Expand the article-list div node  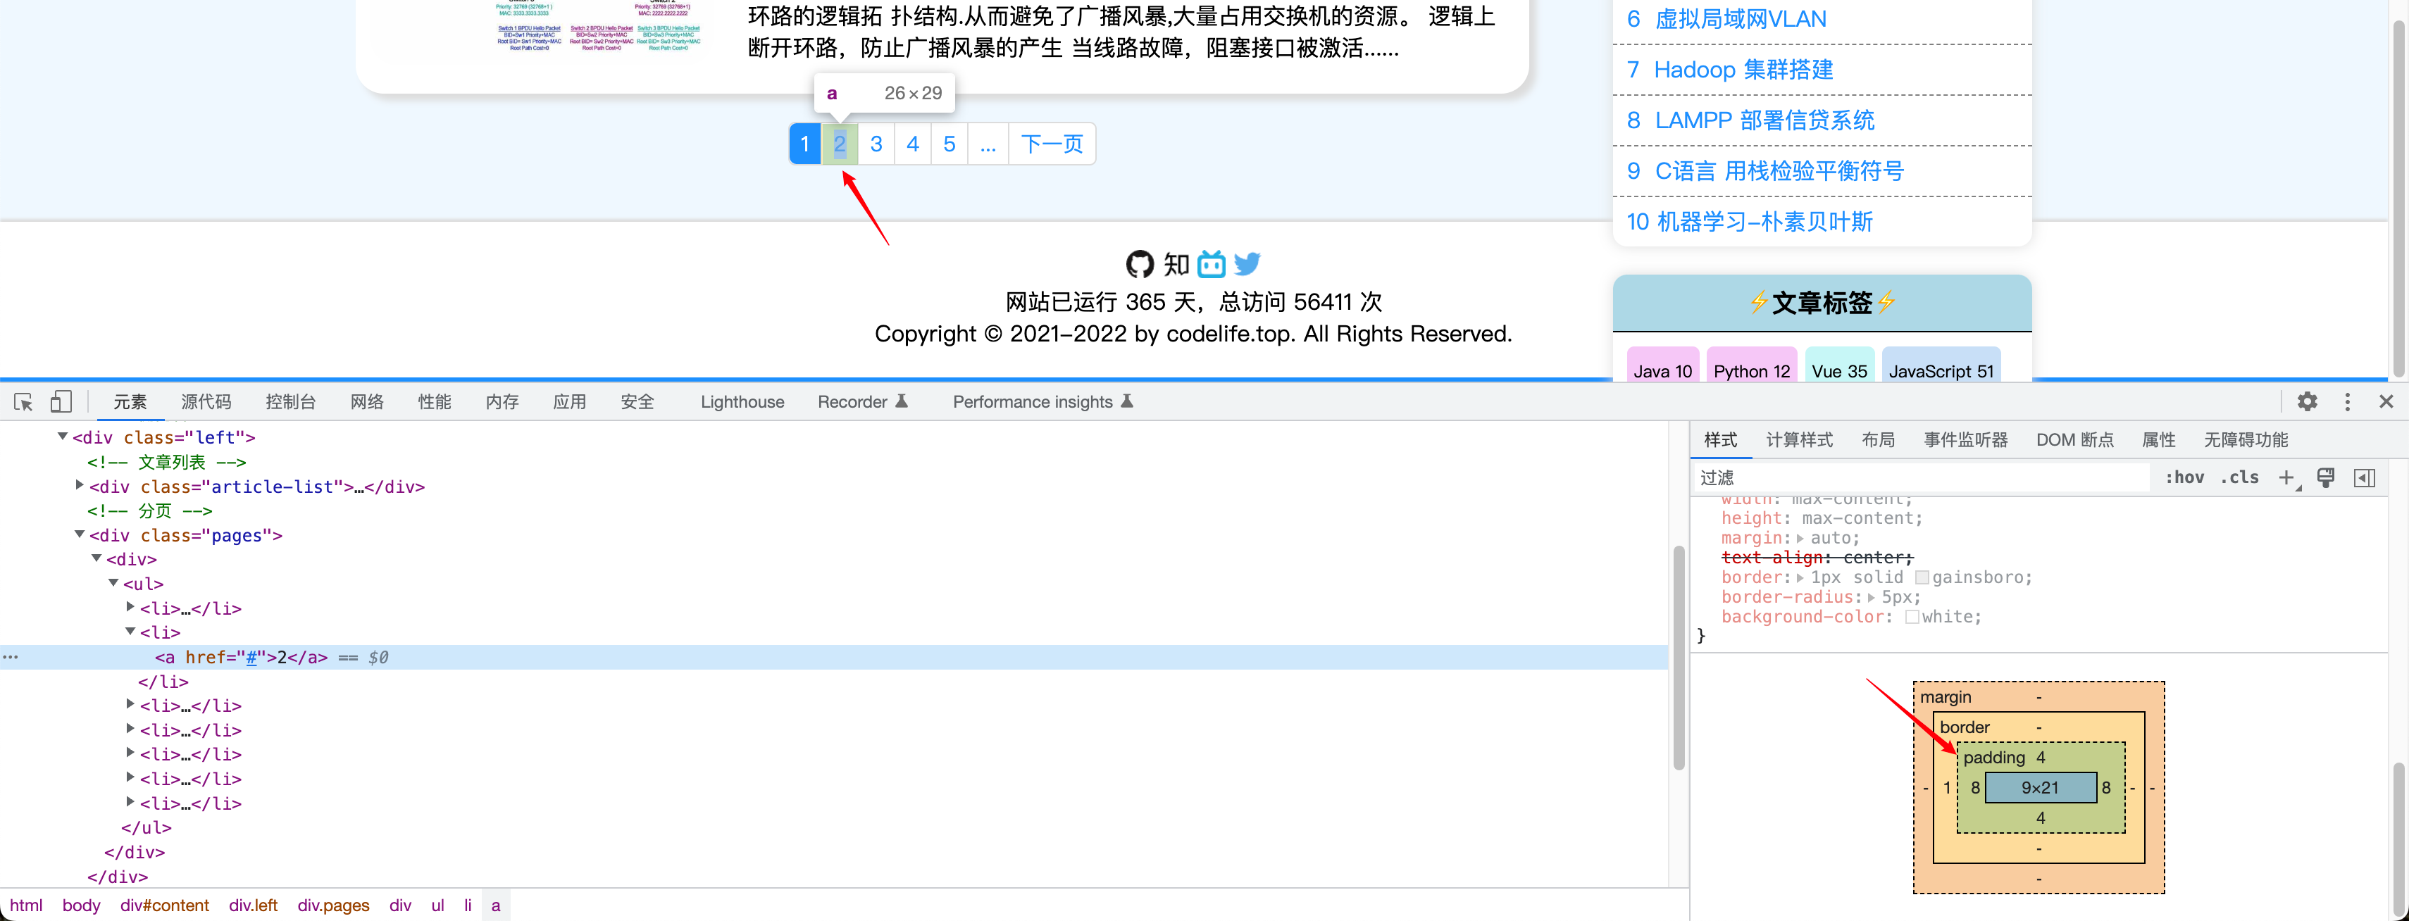coord(80,485)
